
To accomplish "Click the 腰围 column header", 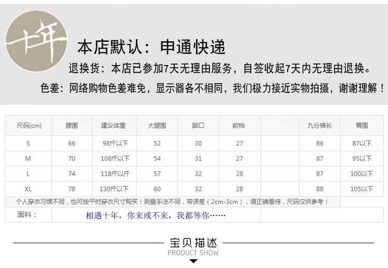I will tap(72, 125).
